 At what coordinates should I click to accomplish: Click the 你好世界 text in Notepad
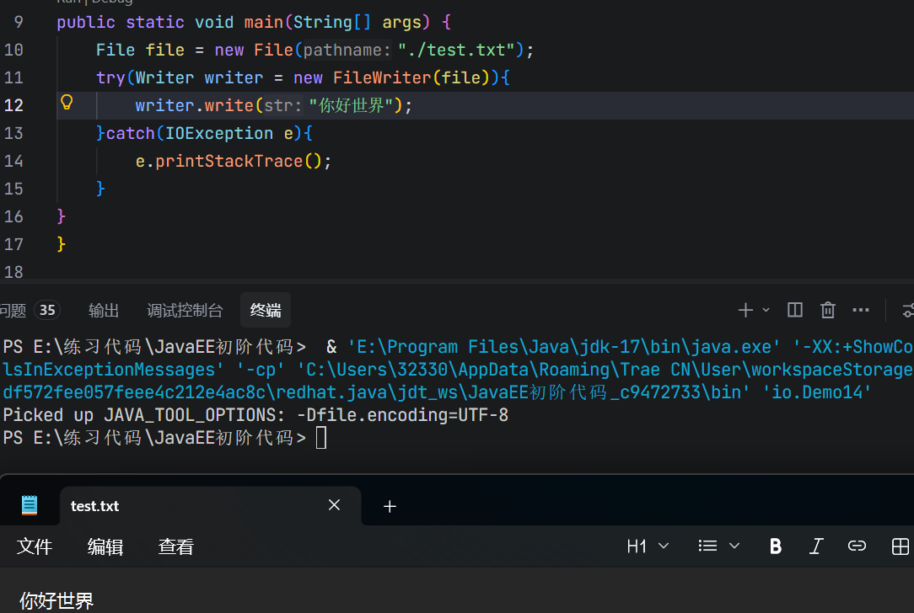tap(56, 600)
